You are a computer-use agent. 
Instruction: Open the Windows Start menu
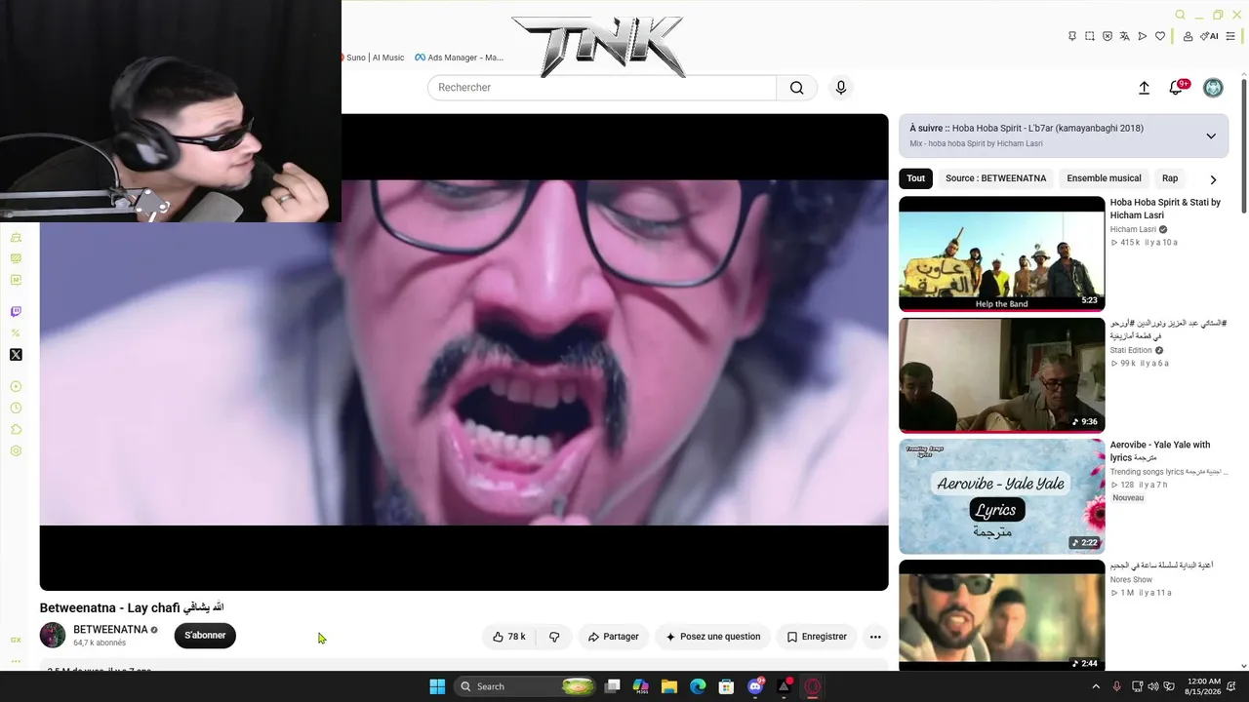point(437,686)
